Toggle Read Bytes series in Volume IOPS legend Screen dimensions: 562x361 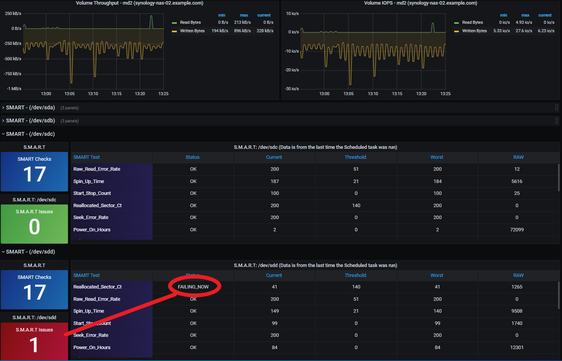(473, 22)
